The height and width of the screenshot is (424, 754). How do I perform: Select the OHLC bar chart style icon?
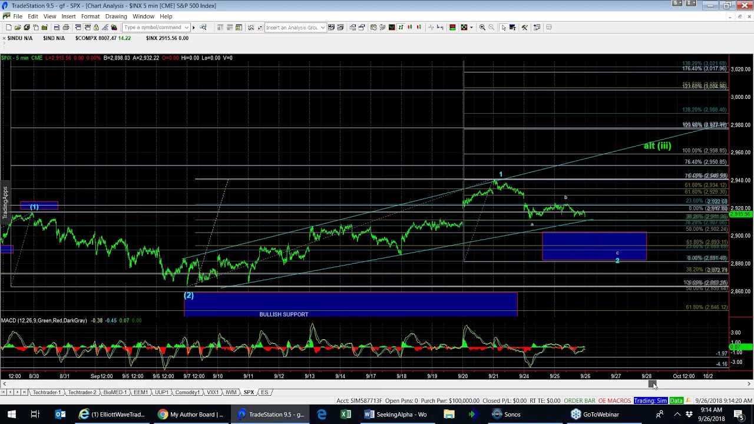coord(401,27)
